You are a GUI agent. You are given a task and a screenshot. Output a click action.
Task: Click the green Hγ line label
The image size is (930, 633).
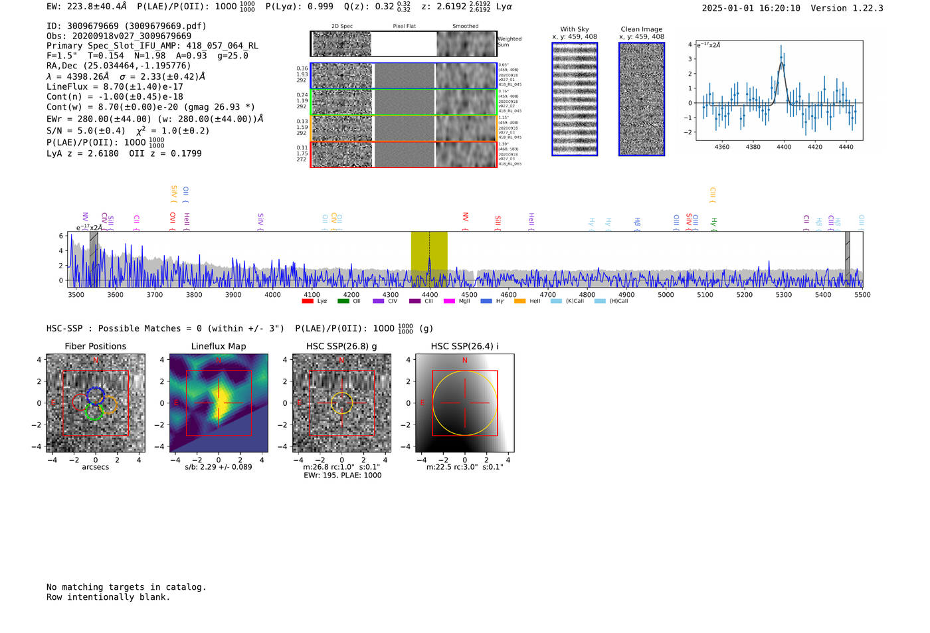click(x=714, y=224)
